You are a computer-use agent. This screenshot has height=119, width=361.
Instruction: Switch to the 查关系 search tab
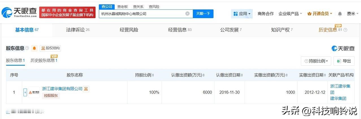click(138, 7)
